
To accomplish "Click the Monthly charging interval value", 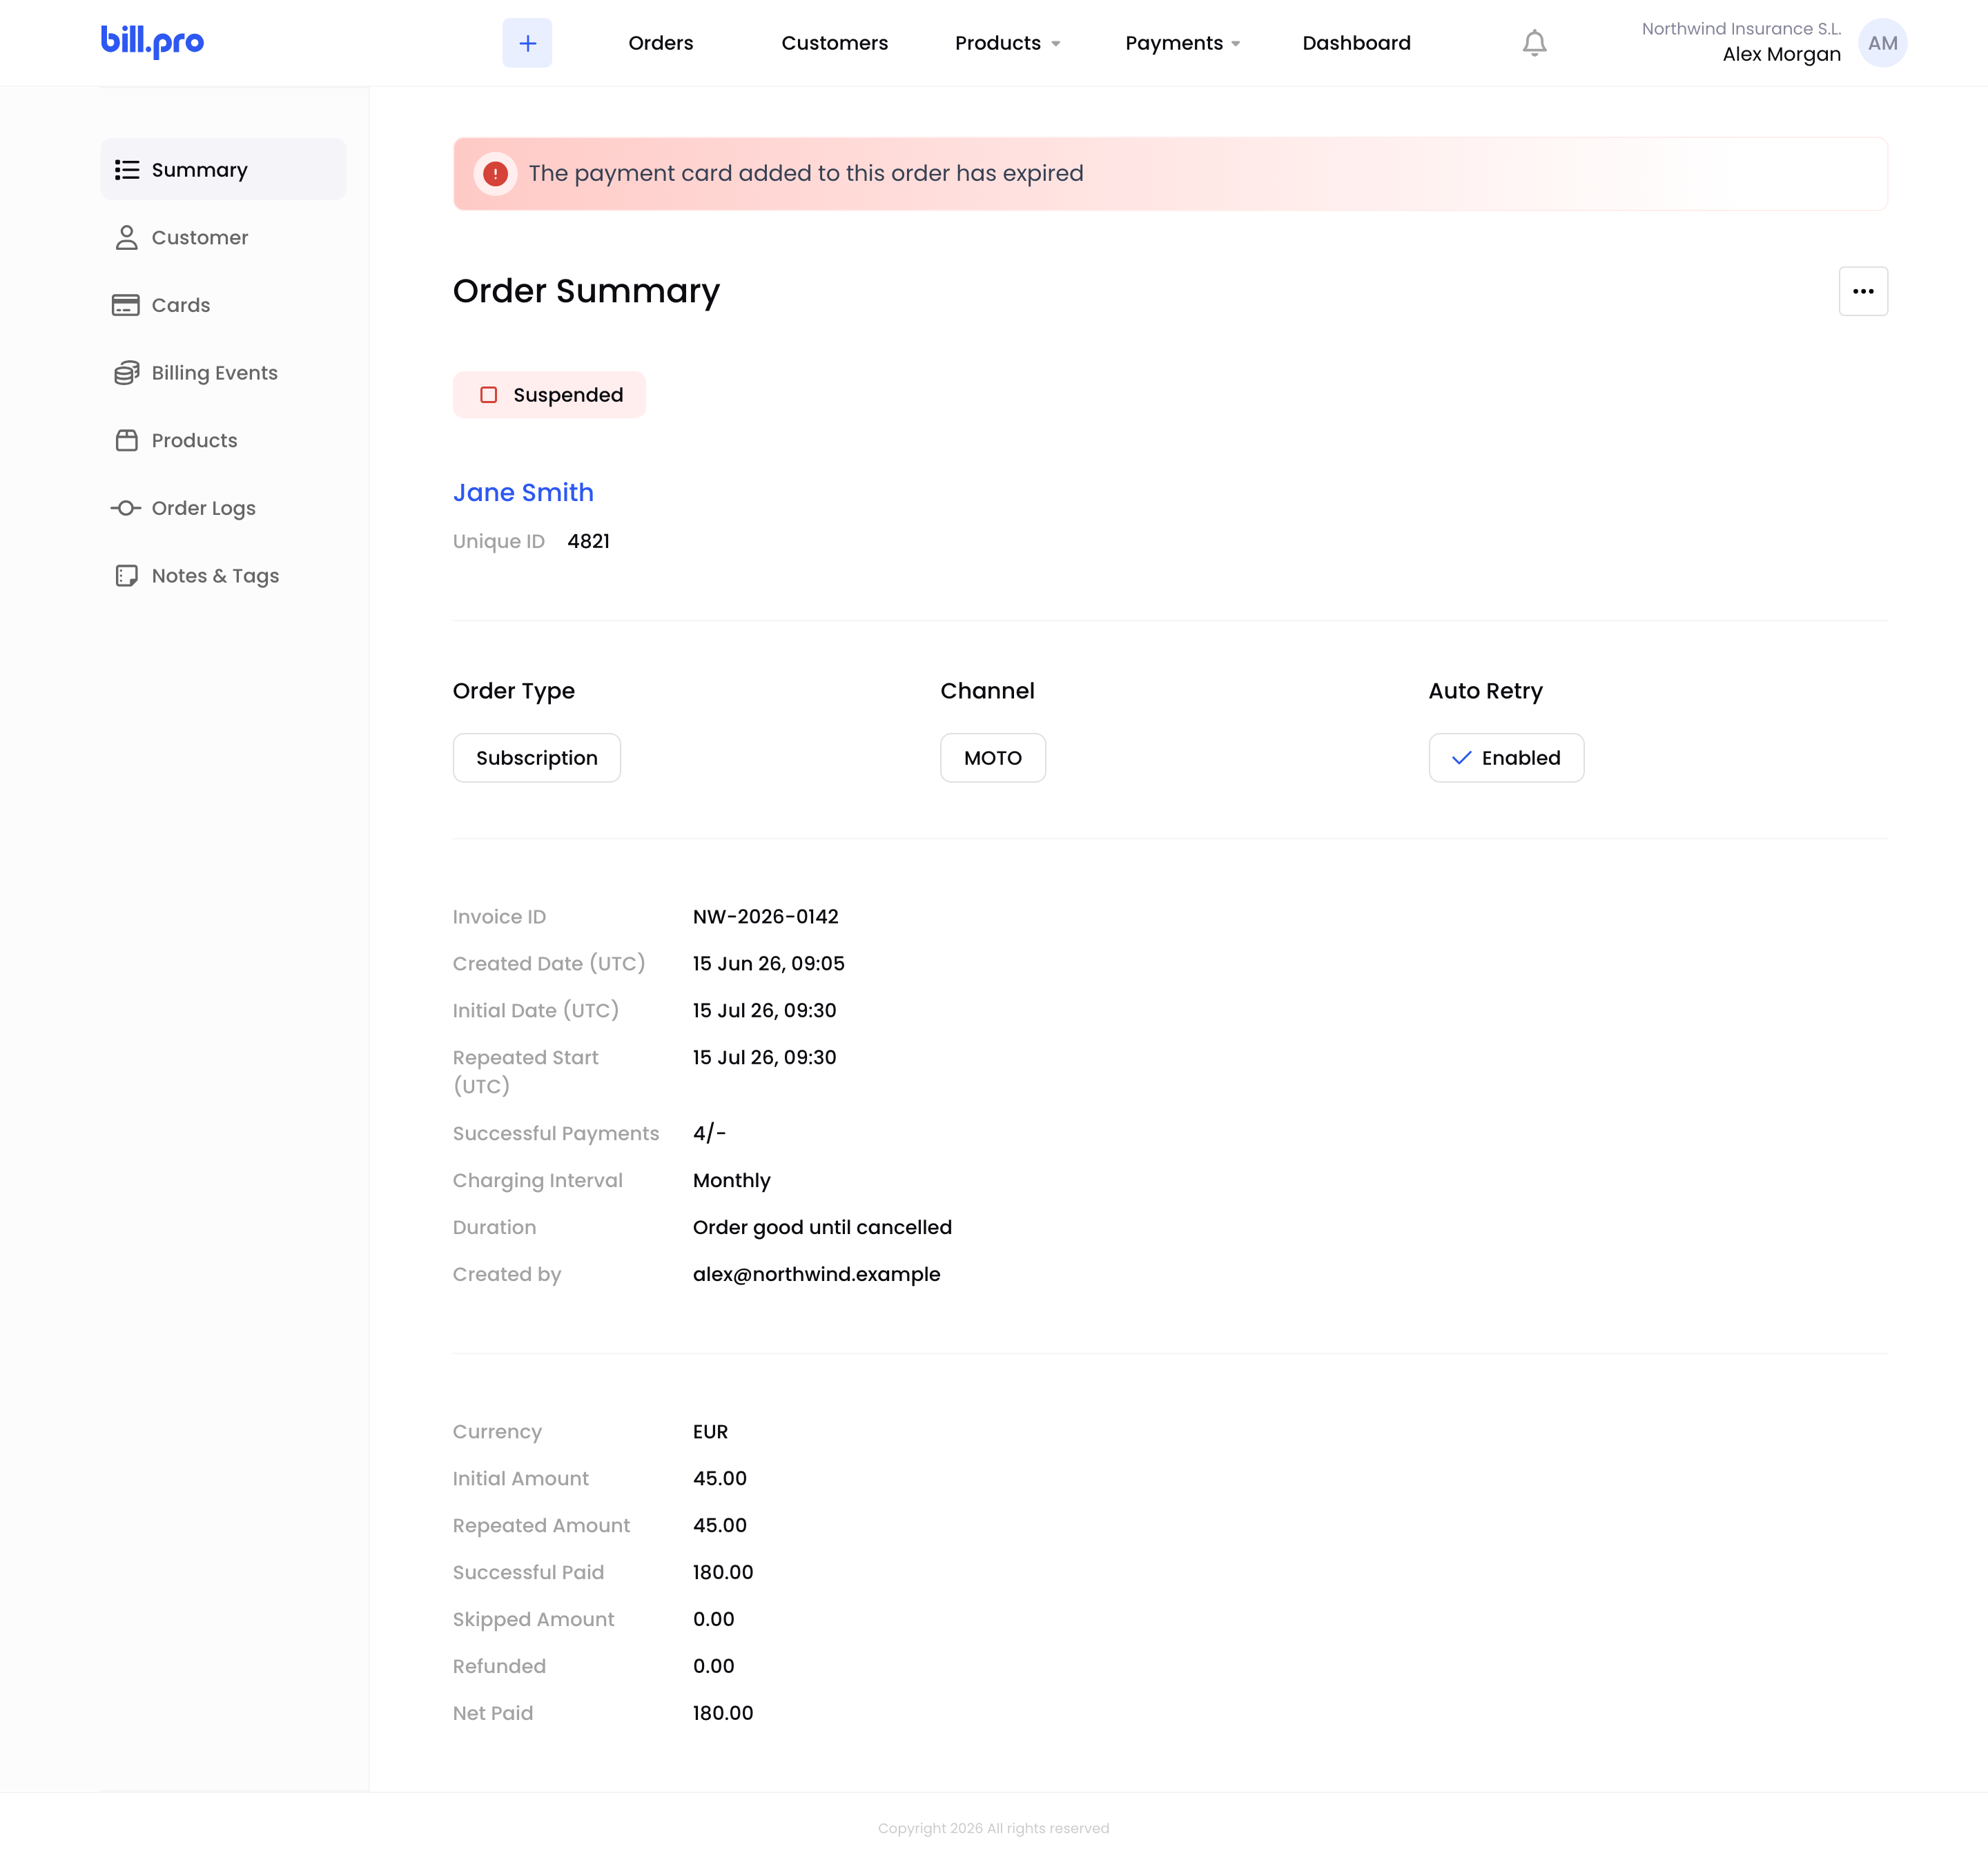I will click(x=732, y=1181).
